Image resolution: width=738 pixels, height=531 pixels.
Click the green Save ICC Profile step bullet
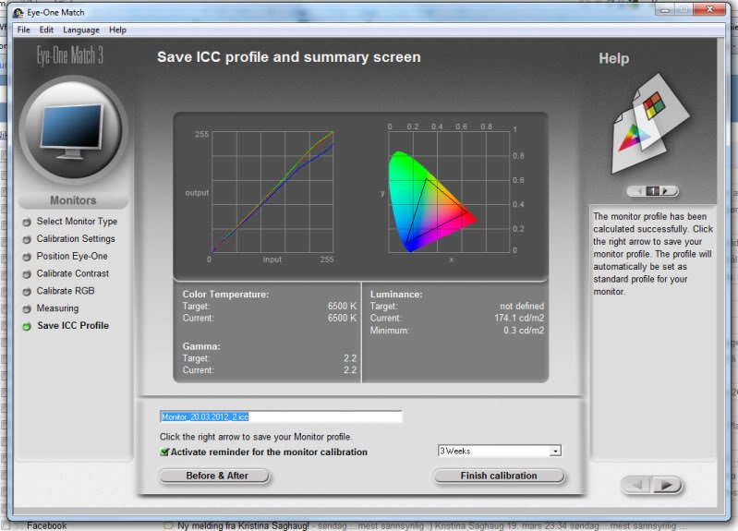coord(27,326)
